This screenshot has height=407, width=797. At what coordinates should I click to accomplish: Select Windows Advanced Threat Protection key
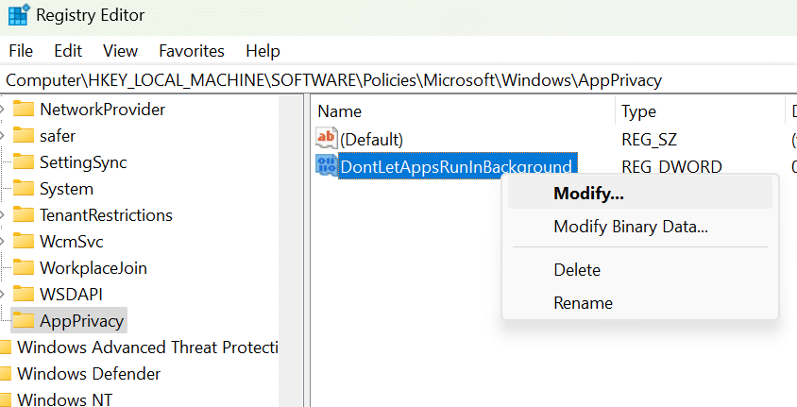coord(147,348)
